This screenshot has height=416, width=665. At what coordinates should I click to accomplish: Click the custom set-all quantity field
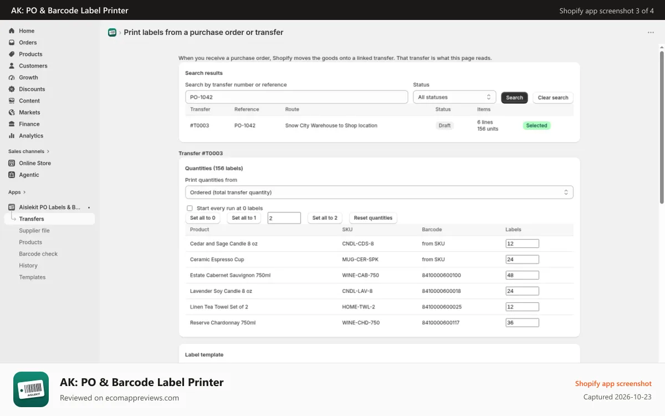[284, 219]
